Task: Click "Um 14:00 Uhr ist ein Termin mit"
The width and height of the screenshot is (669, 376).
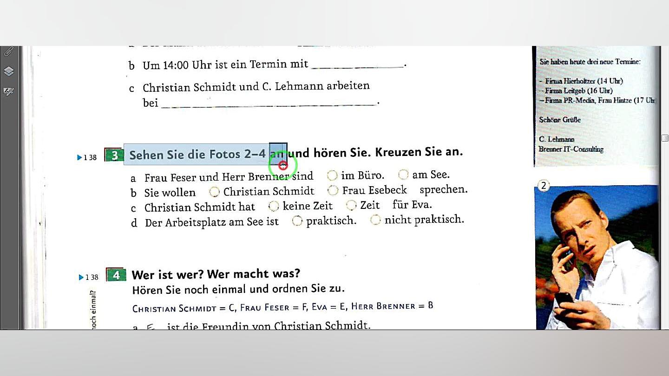Action: tap(225, 65)
